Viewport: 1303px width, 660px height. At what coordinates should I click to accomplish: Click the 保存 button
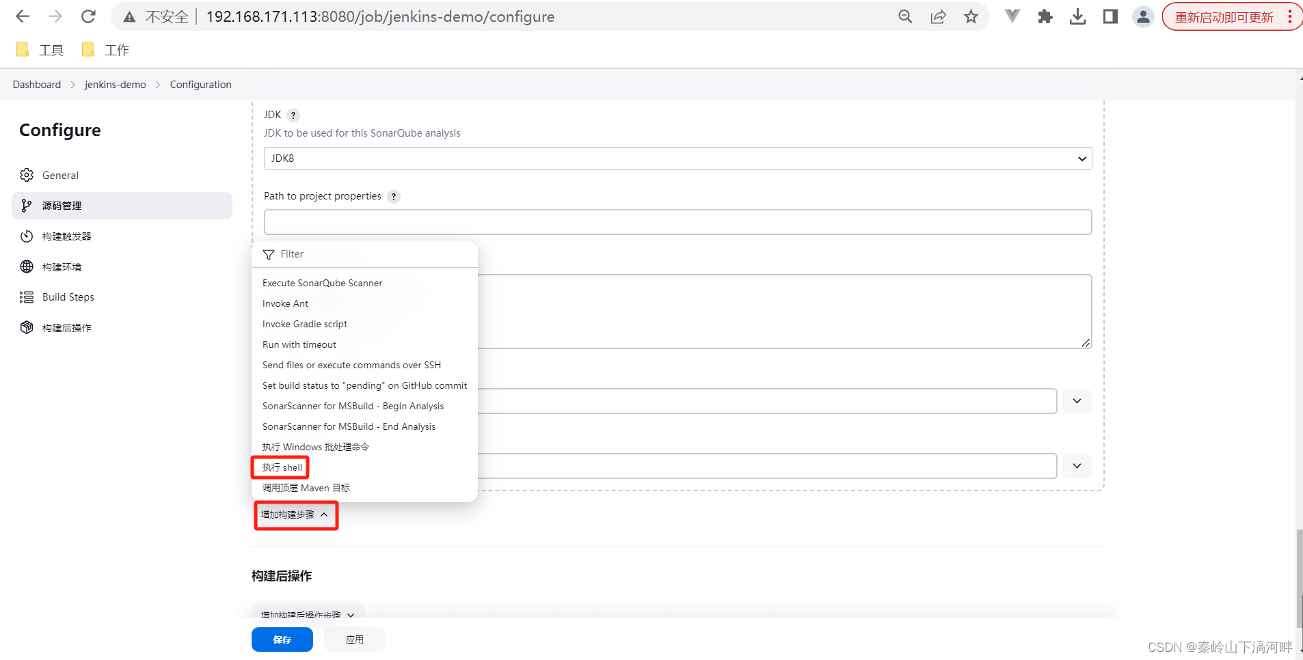[282, 640]
